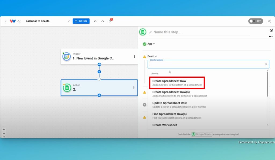Click the calendar to sheets title
275x160 pixels.
click(x=38, y=21)
